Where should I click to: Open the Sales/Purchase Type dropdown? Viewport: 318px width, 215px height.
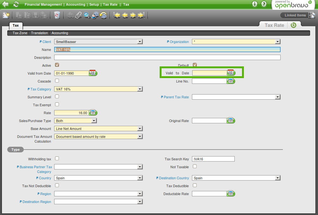coord(94,121)
